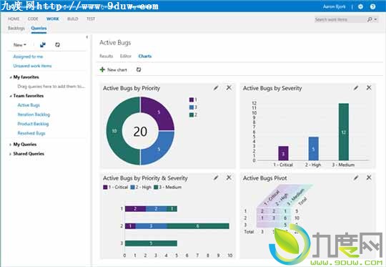Go to the BUILD hub
Screen dimensions: 386x267
point(73,19)
